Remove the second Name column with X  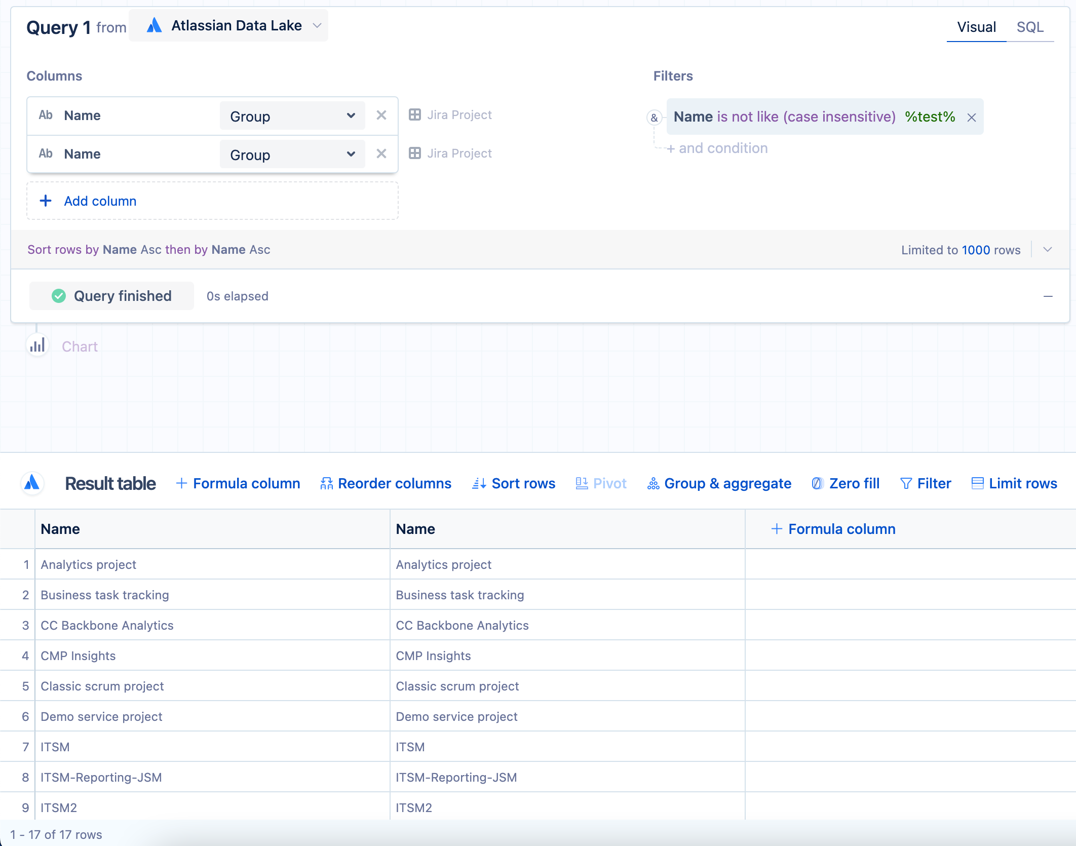381,154
